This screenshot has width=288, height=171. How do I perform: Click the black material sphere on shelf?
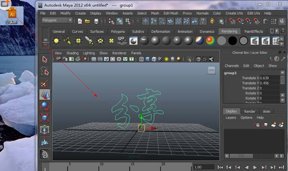pos(232,41)
